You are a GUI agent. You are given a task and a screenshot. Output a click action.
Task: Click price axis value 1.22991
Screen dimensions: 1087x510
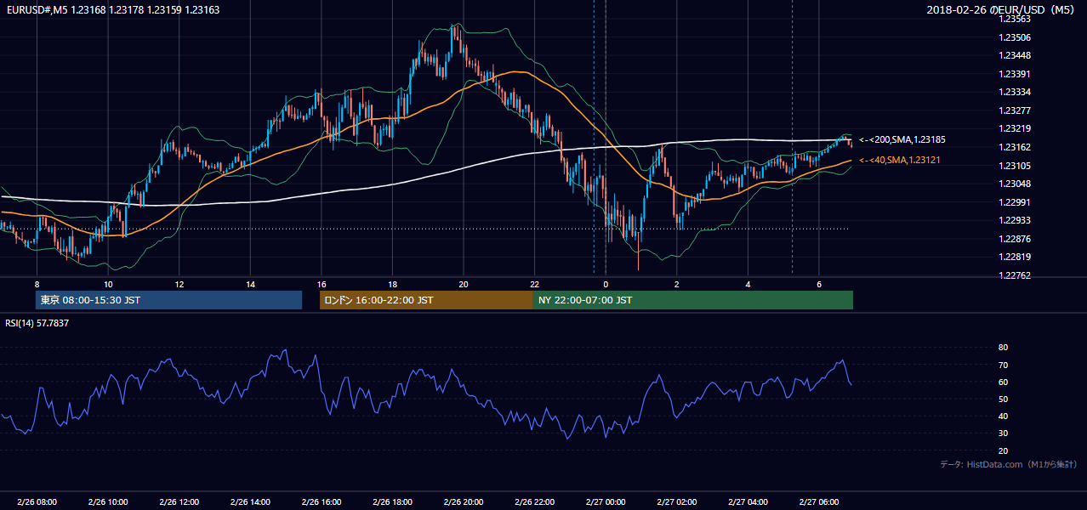(1014, 202)
